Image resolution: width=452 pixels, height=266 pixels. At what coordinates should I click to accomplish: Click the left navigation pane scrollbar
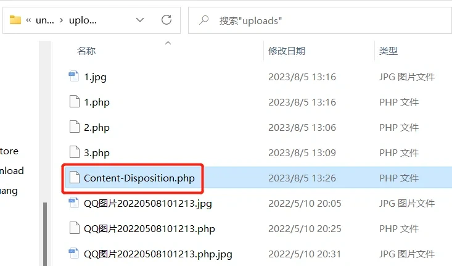point(45,234)
